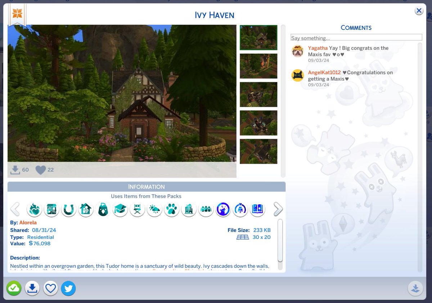This screenshot has width=432, height=303.
Task: Click the paw print pack icon
Action: pos(172,209)
